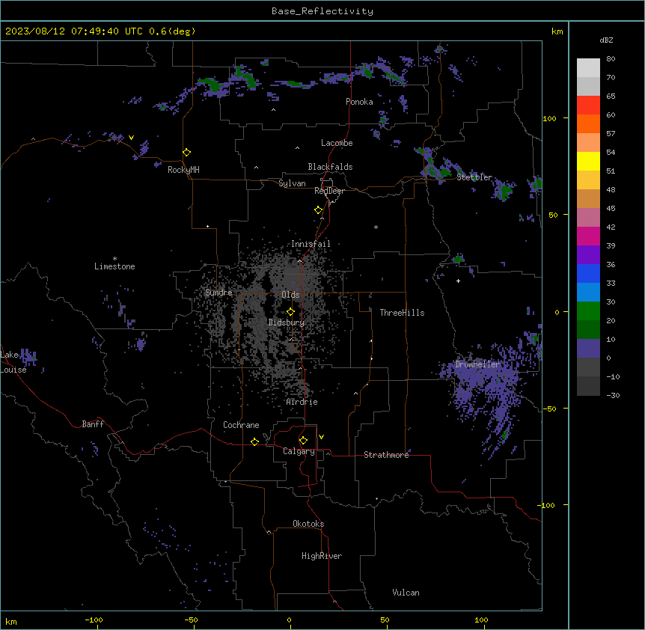645x630 pixels.
Task: Select the light gray 70-80 dBZ legend swatch
Action: point(588,68)
